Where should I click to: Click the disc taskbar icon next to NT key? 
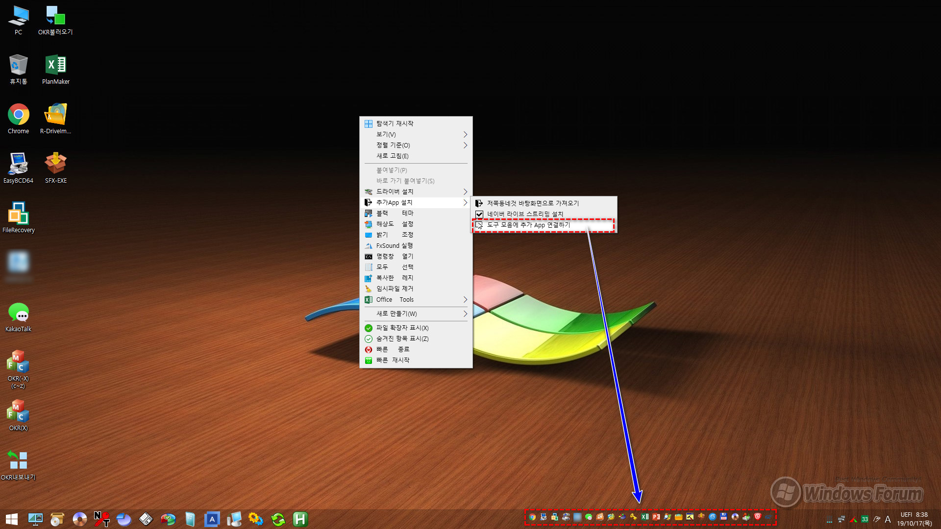click(79, 519)
